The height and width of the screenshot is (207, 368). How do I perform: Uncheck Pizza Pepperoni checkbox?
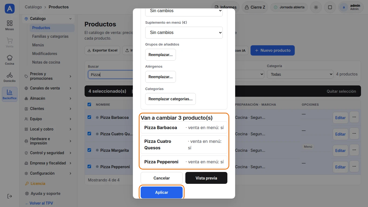[x=89, y=167]
